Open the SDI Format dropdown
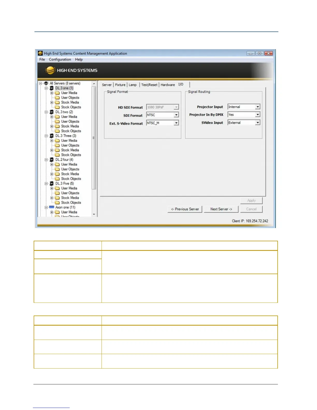Viewport: 317px width, 410px height. coord(176,115)
